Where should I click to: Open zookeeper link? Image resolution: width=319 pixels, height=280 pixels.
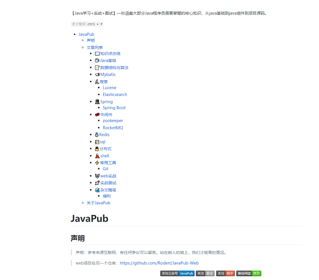coord(113,121)
